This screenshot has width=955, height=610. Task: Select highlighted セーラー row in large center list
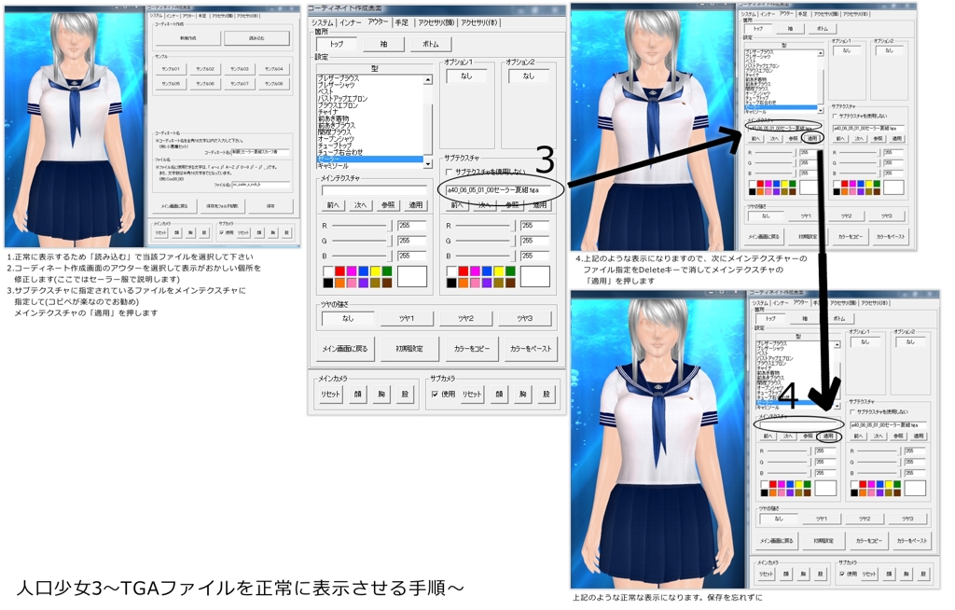[x=369, y=159]
